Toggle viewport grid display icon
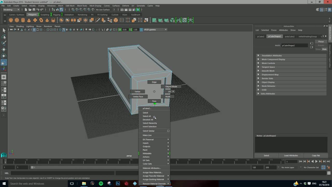The height and width of the screenshot is (187, 332). 34,30
